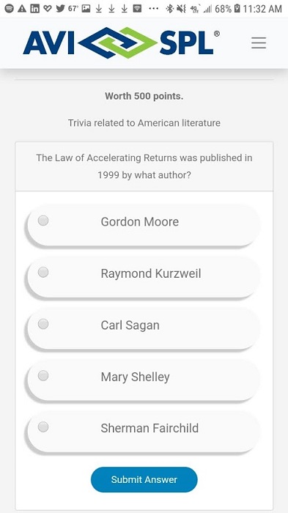Tap the Twitter bird notification icon

tap(60, 9)
